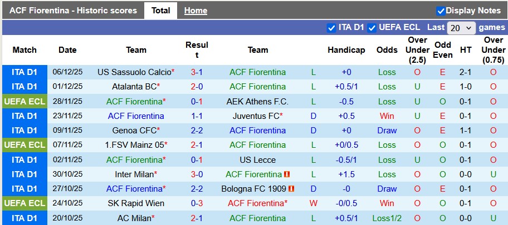Viewport: 508px width, 225px height.
Task: Click red card icon next to ACF Fiorentina
Action: point(287,174)
